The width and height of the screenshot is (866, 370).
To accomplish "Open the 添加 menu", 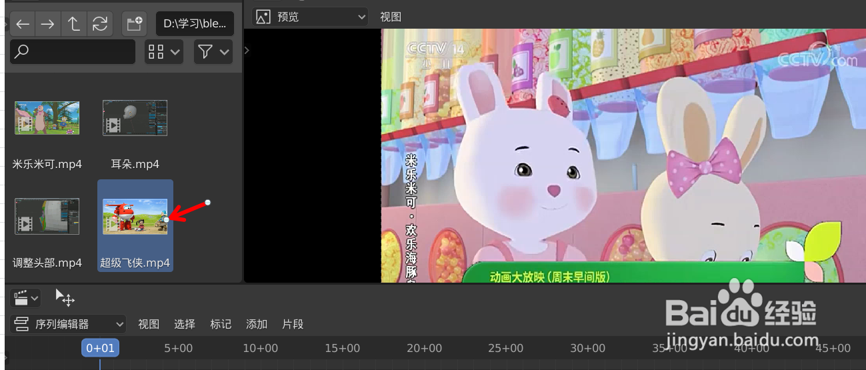I will (257, 324).
